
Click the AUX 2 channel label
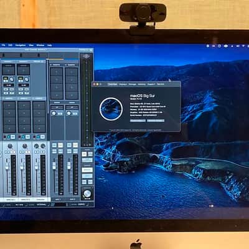(x=72, y=199)
